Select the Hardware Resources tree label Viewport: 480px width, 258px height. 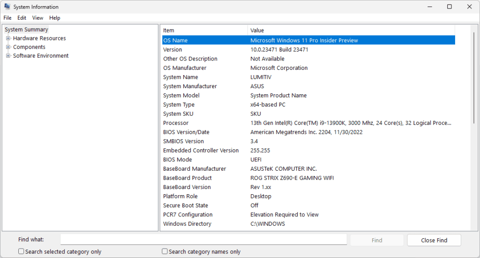point(39,38)
